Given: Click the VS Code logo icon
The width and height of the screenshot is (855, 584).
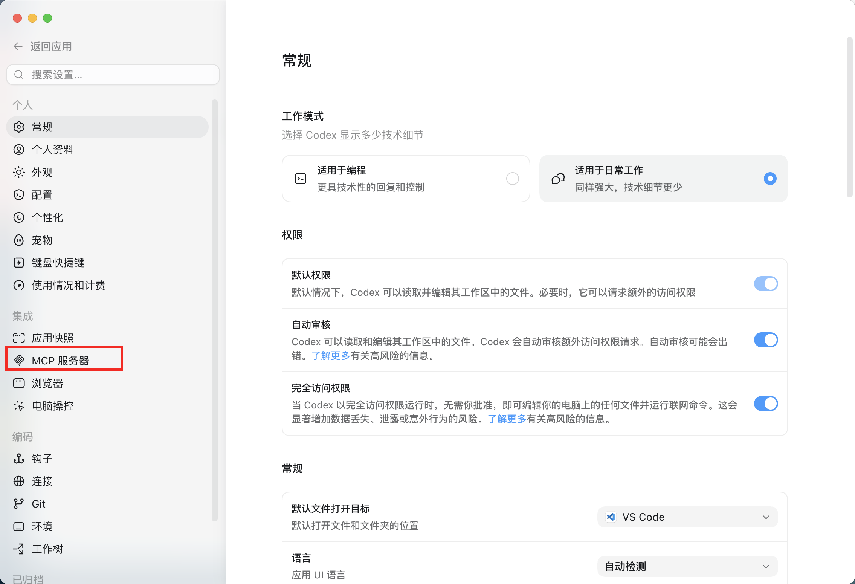Looking at the screenshot, I should pyautogui.click(x=611, y=517).
